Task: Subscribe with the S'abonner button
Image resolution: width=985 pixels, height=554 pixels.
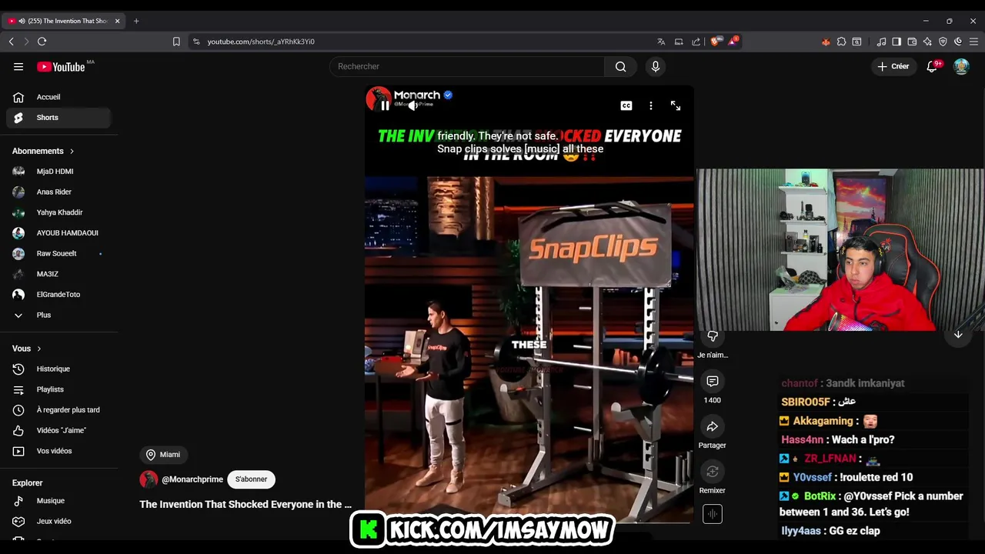Action: (252, 479)
